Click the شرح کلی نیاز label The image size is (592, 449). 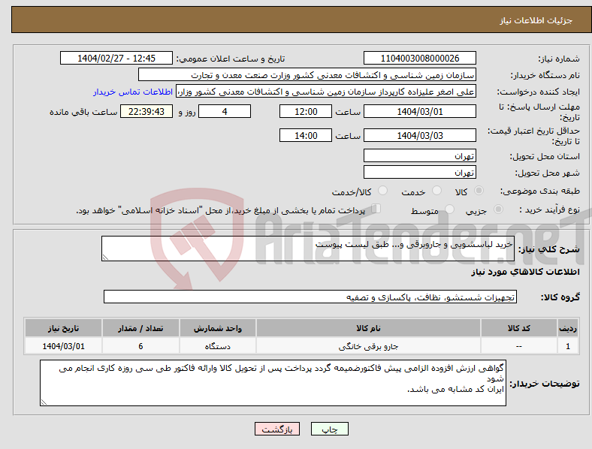coord(549,249)
